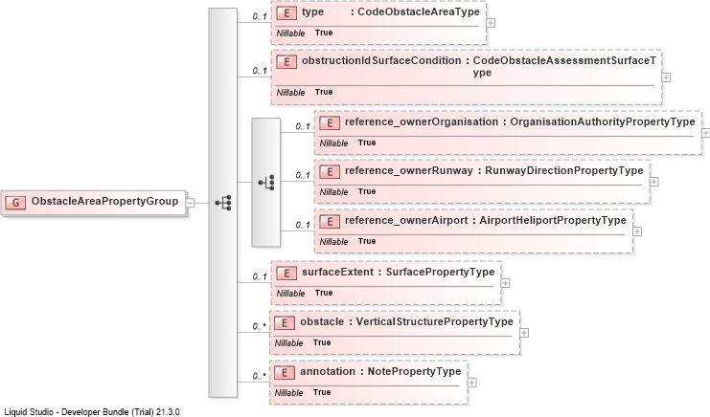Click Nillable True under reference_ownerRunway
The height and width of the screenshot is (417, 710).
click(x=348, y=191)
